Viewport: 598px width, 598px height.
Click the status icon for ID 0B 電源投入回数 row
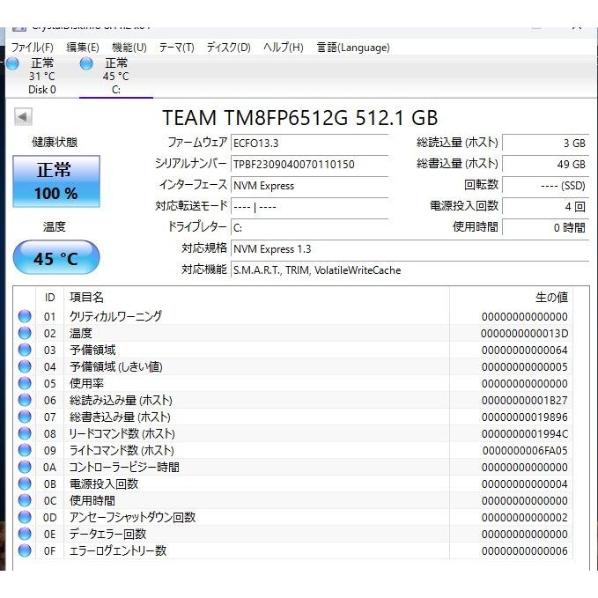tap(25, 484)
